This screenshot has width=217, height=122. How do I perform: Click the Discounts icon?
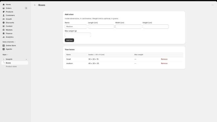[x=4, y=23]
